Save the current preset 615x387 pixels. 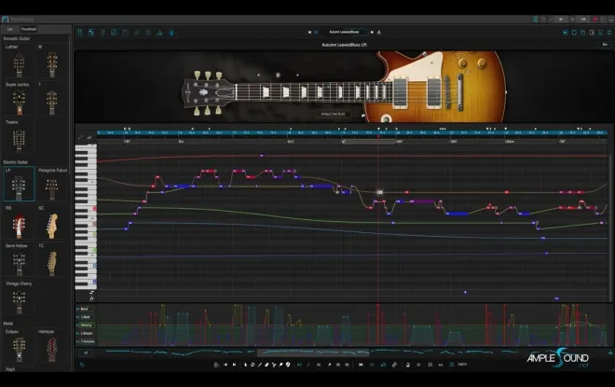(x=379, y=33)
